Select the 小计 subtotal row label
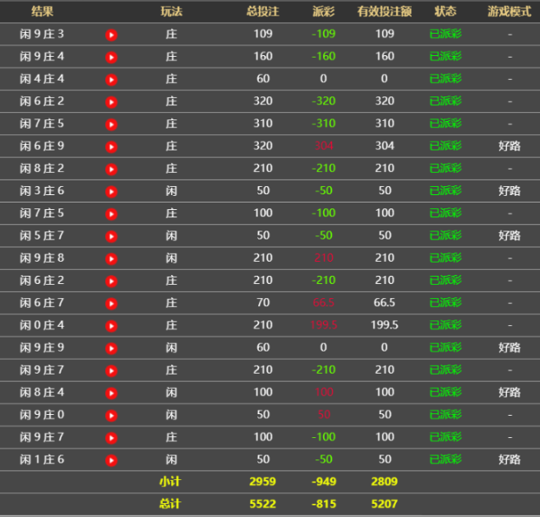 tap(170, 481)
